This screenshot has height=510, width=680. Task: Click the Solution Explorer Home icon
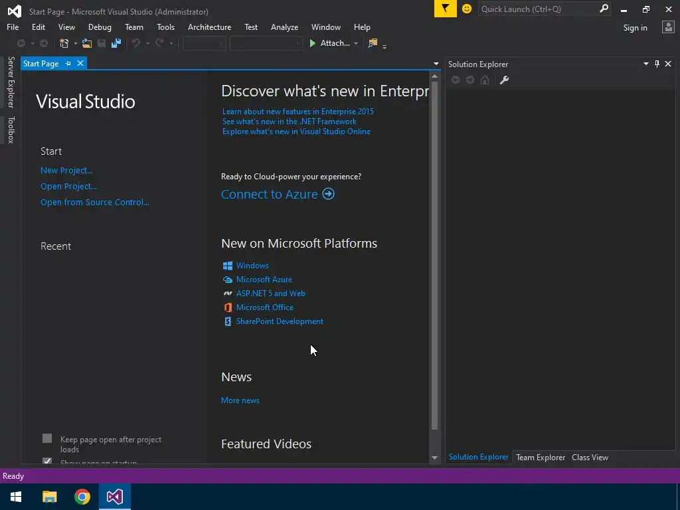(485, 80)
